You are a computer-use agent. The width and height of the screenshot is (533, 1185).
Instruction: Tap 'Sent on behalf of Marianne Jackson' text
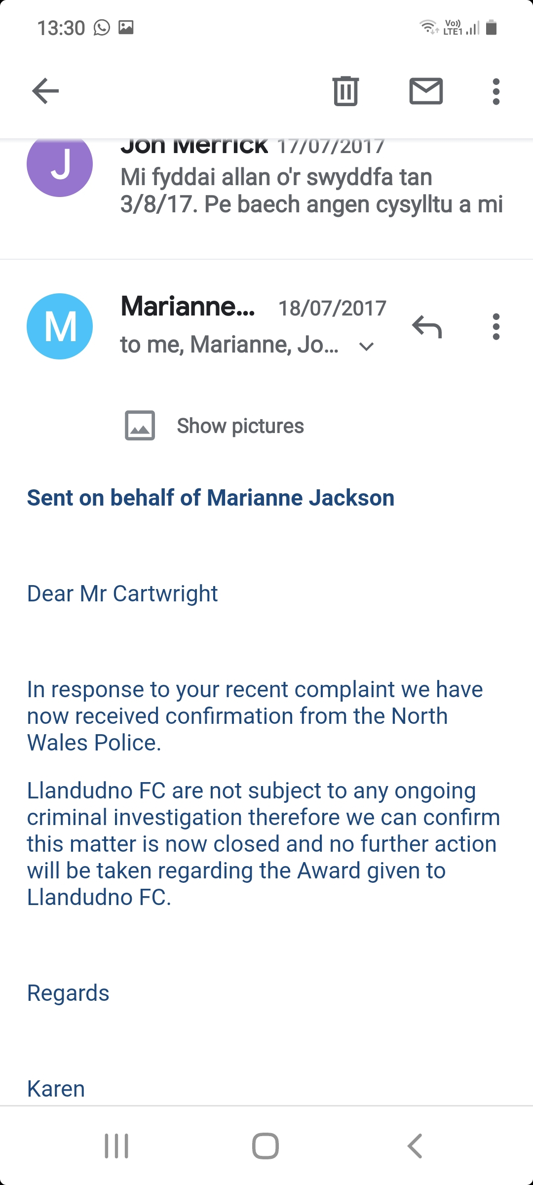[211, 498]
